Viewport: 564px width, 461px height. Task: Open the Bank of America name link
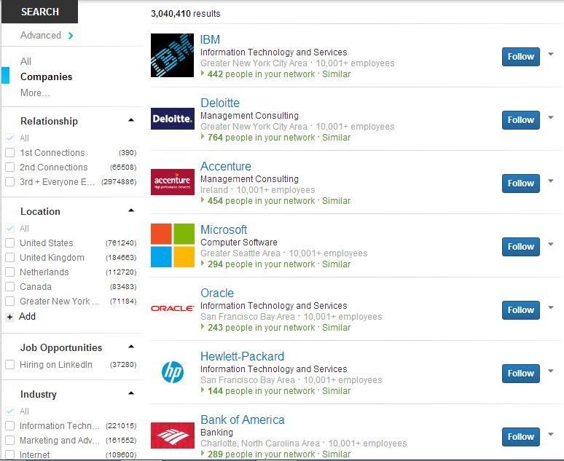(x=243, y=419)
